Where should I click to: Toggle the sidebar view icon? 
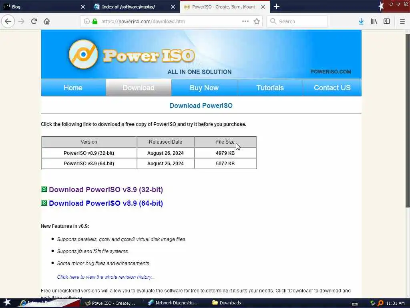coord(387,21)
